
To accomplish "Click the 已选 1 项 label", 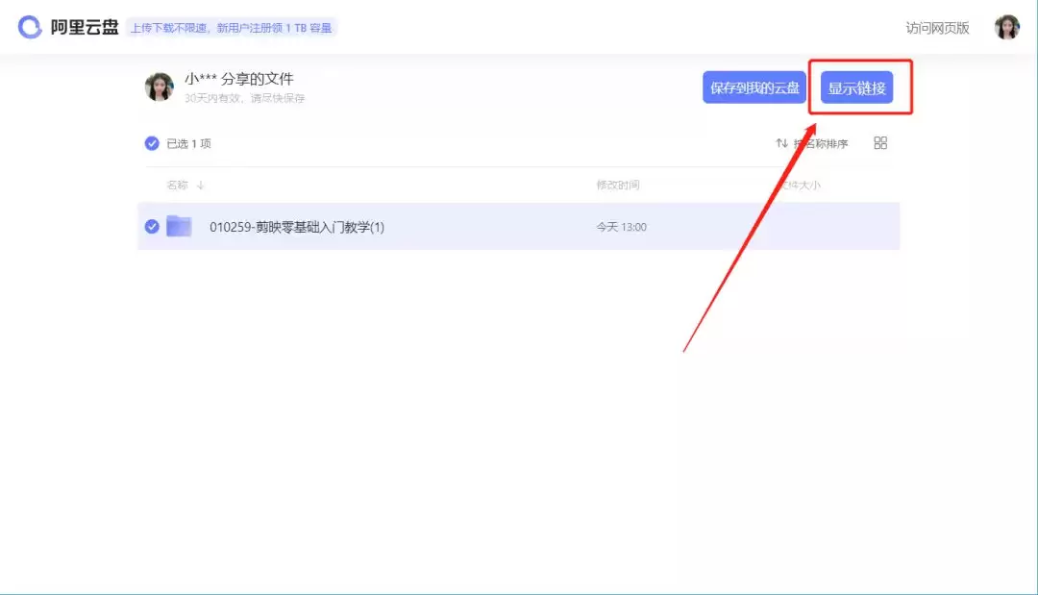I will 188,143.
